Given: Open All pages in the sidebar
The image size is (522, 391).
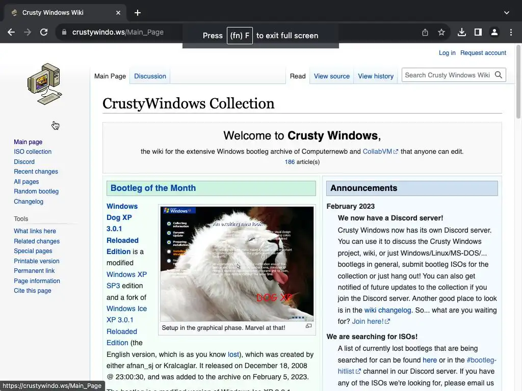Looking at the screenshot, I should [x=27, y=182].
